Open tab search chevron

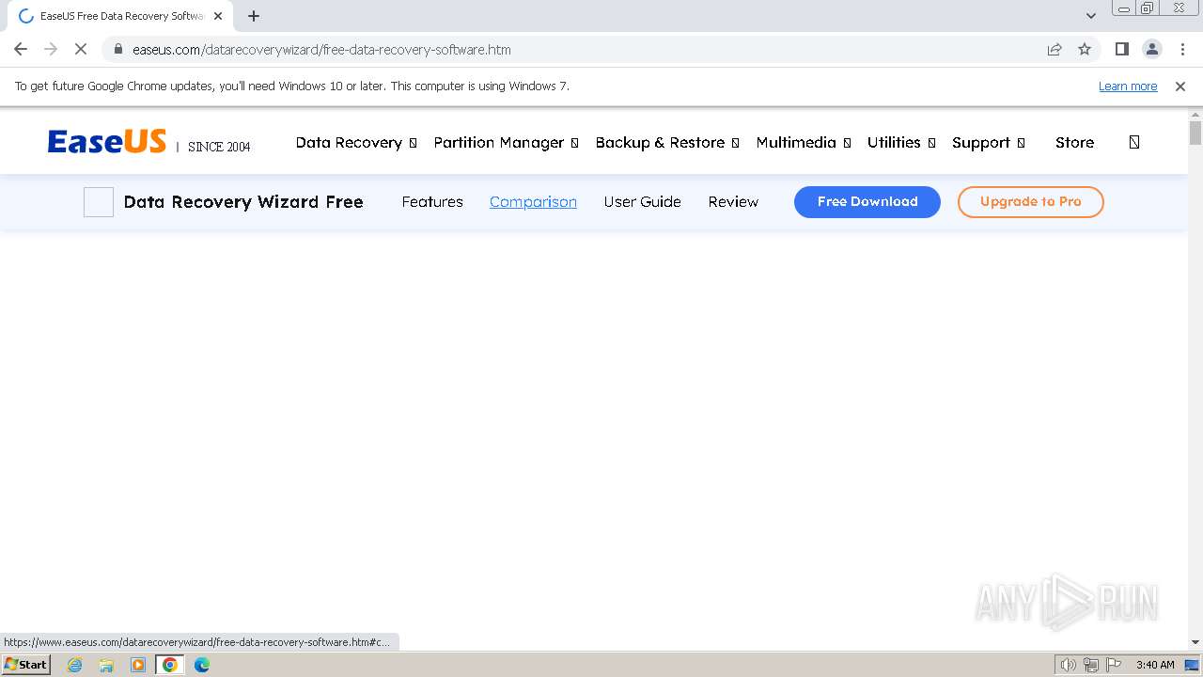click(x=1091, y=16)
